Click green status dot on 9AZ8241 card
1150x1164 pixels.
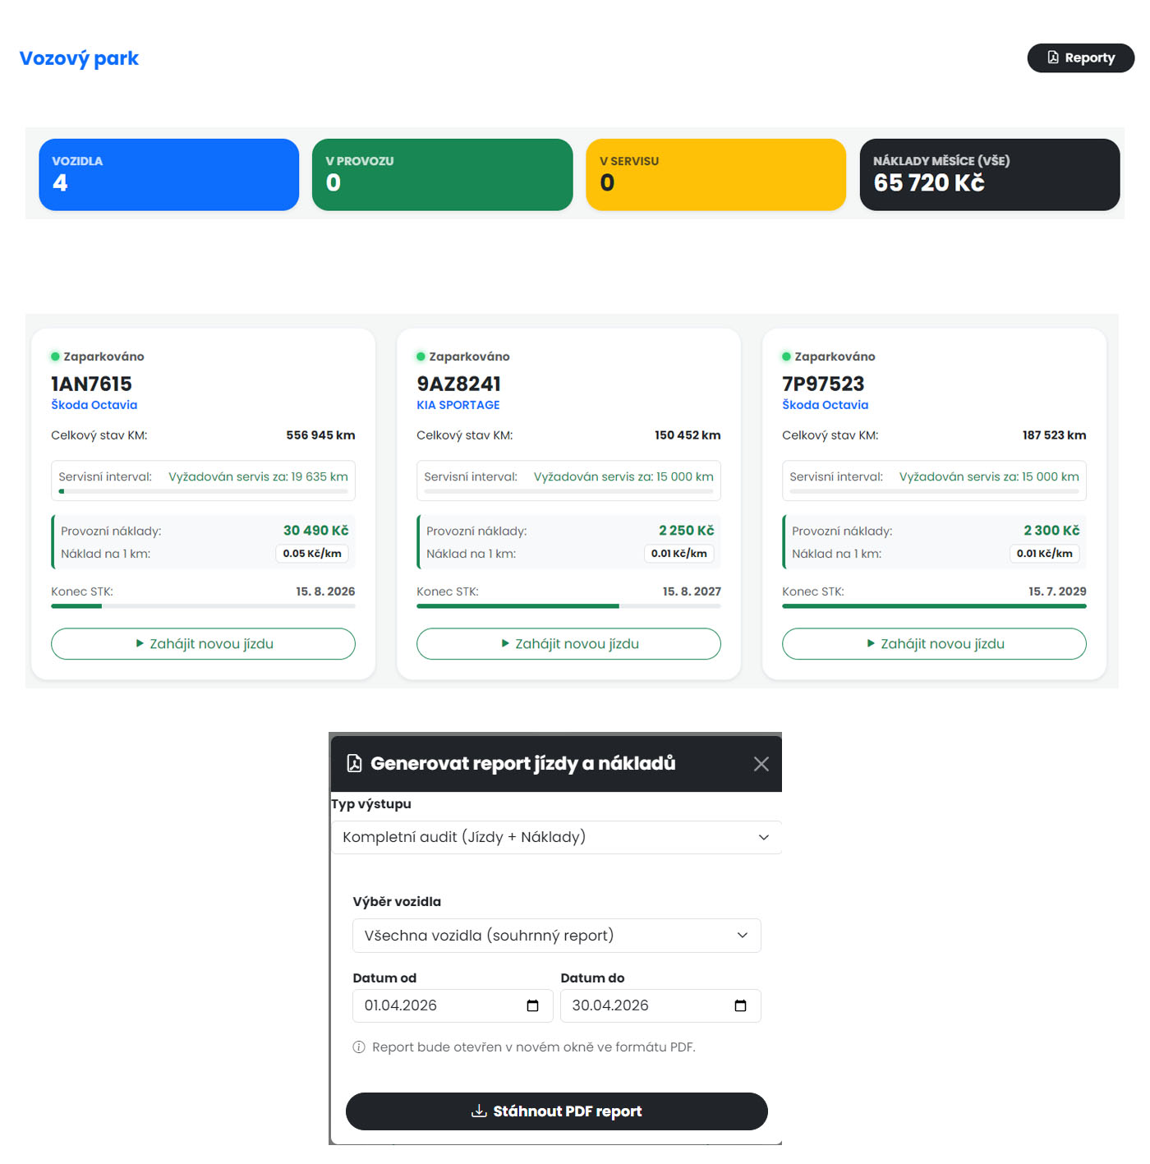421,357
